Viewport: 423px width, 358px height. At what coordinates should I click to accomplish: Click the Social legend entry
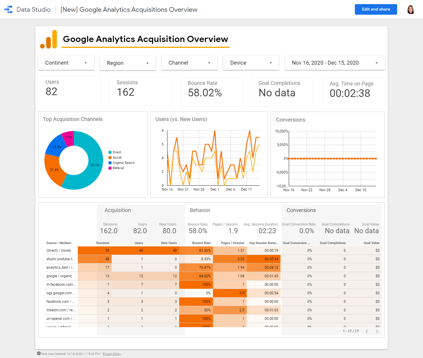pyautogui.click(x=117, y=157)
